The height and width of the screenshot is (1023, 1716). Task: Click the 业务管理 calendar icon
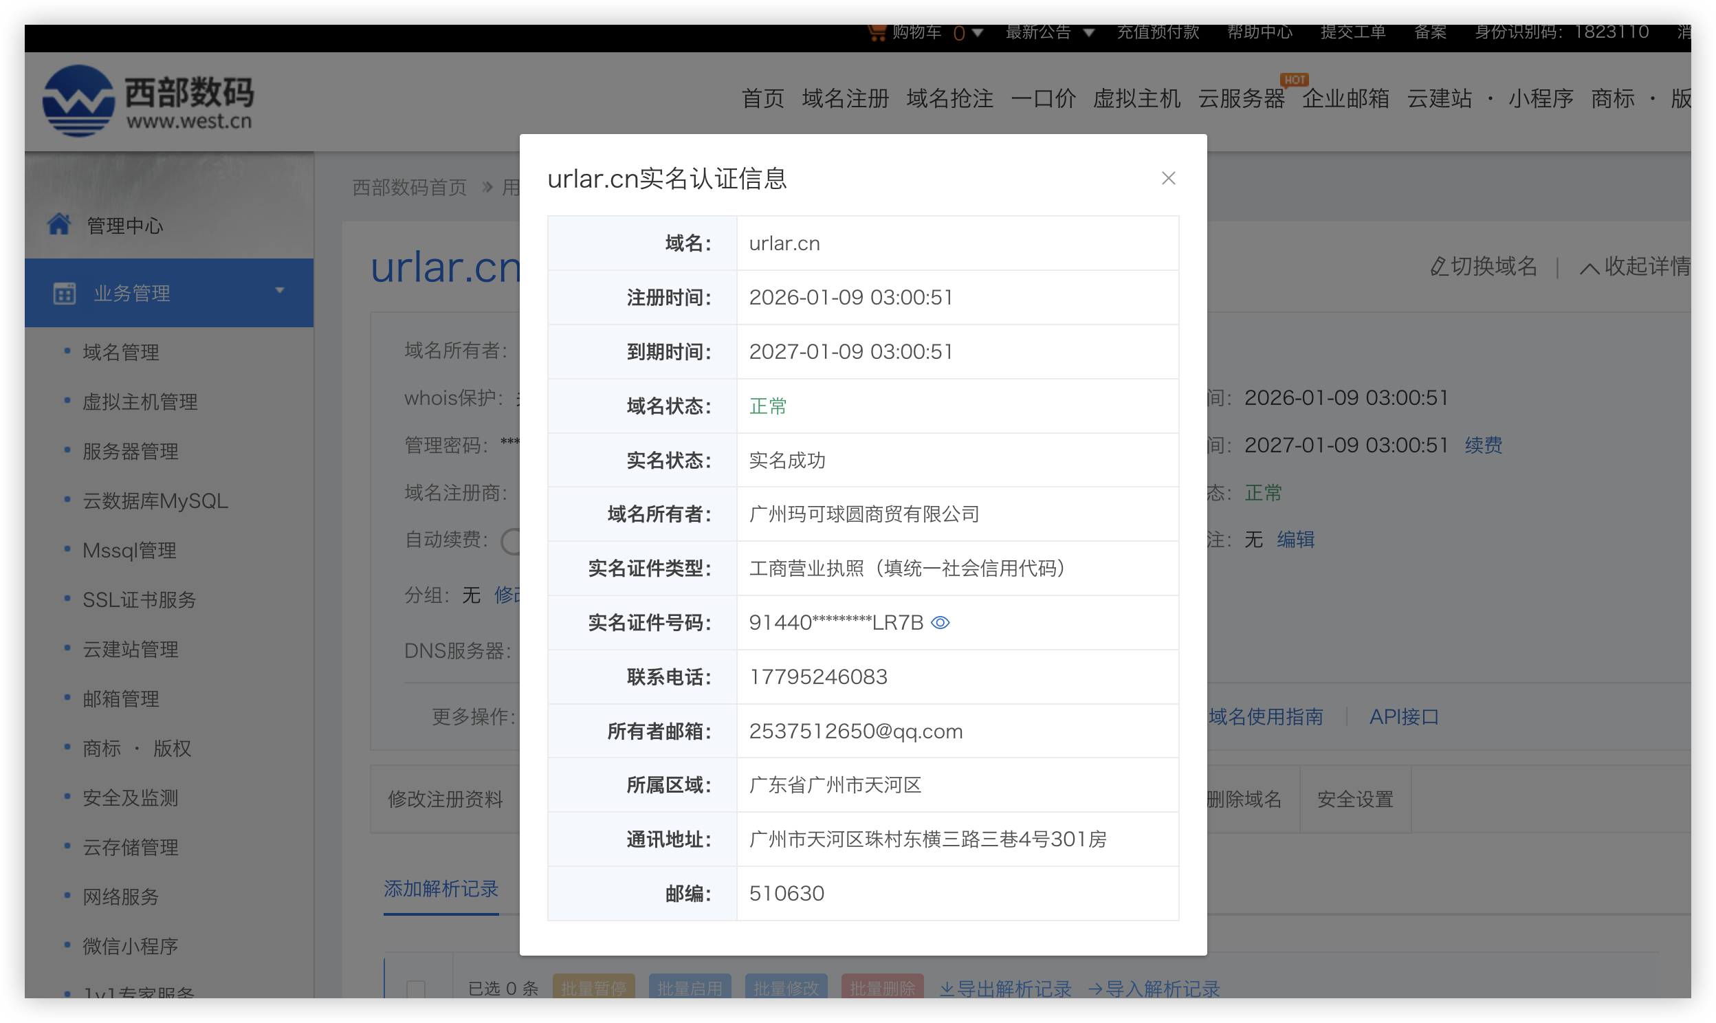[x=64, y=293]
